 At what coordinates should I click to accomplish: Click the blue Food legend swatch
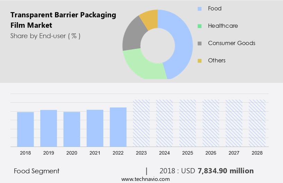pyautogui.click(x=200, y=9)
